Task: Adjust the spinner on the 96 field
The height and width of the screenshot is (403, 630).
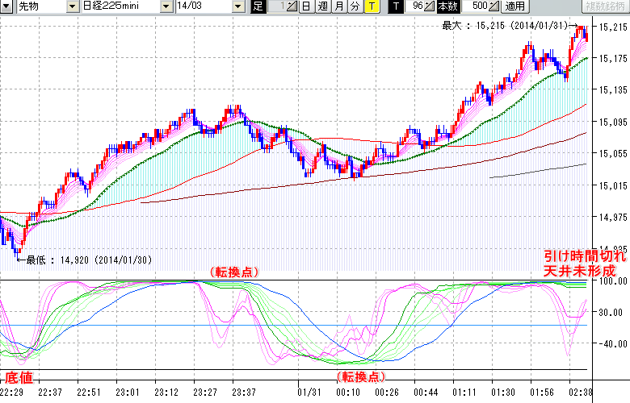Action: (x=429, y=6)
